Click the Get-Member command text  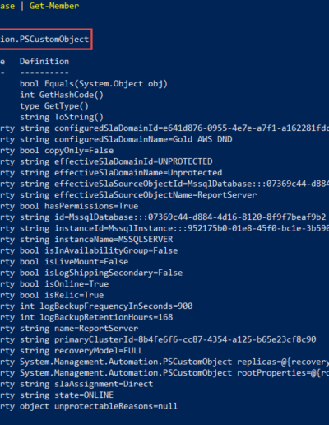pyautogui.click(x=54, y=6)
